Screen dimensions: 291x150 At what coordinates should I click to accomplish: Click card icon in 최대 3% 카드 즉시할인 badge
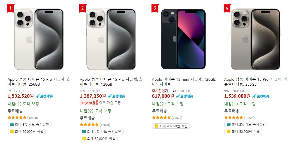tap(11, 124)
